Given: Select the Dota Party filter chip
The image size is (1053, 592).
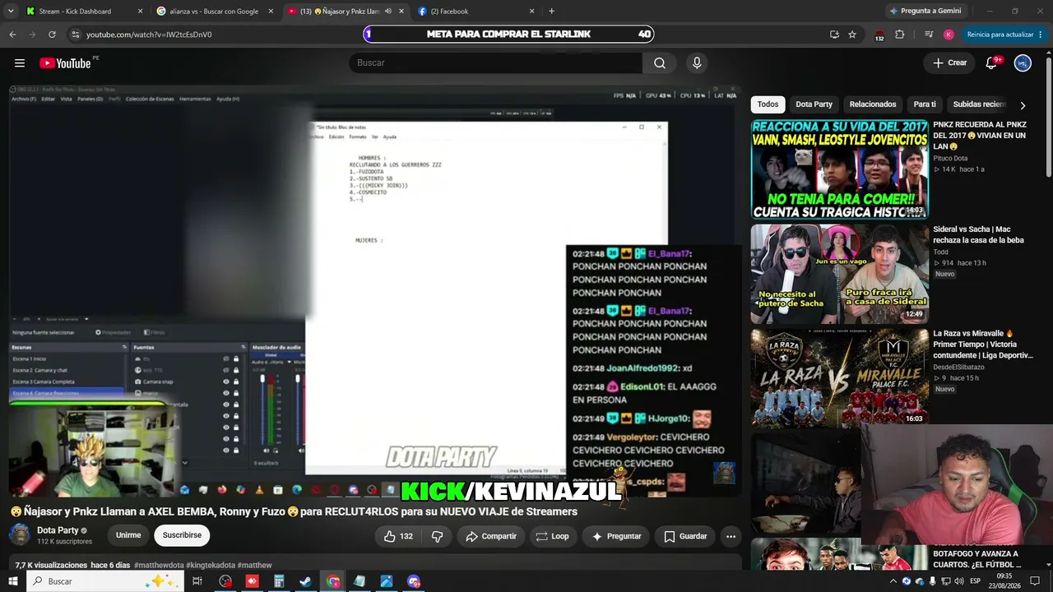Looking at the screenshot, I should point(814,104).
